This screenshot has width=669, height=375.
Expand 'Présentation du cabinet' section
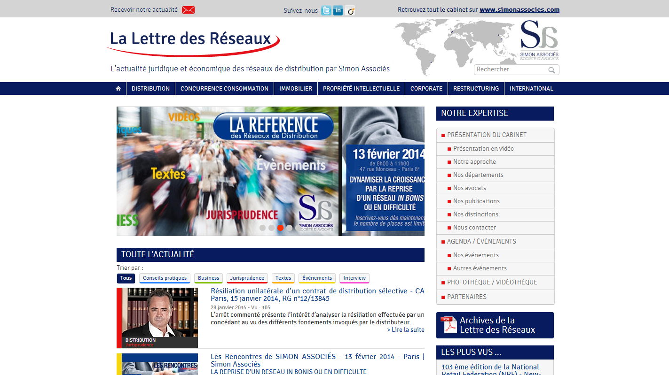pos(487,135)
